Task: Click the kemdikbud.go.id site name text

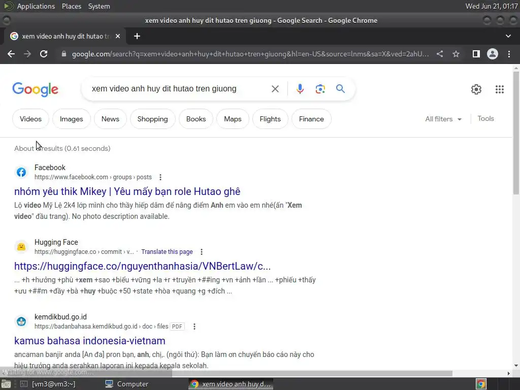Action: (x=60, y=317)
